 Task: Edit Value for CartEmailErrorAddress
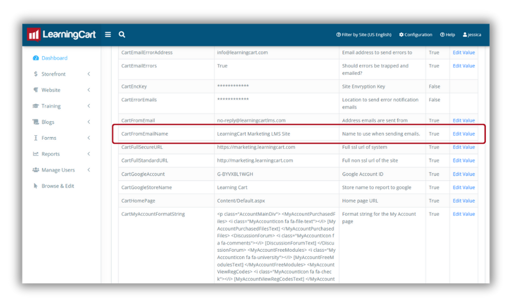464,52
